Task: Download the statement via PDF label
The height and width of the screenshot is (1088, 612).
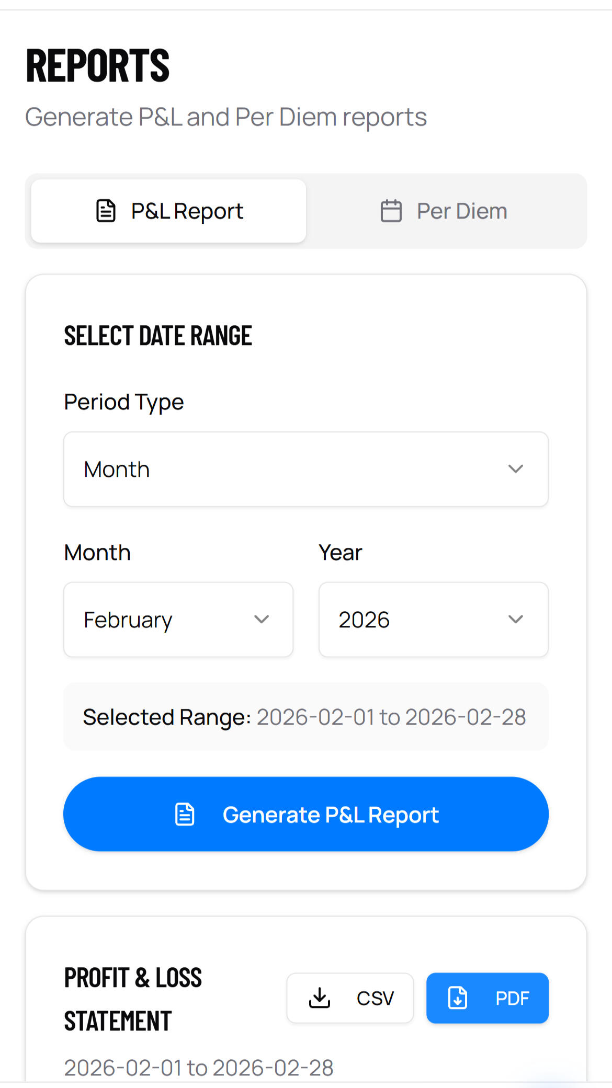Action: [512, 998]
